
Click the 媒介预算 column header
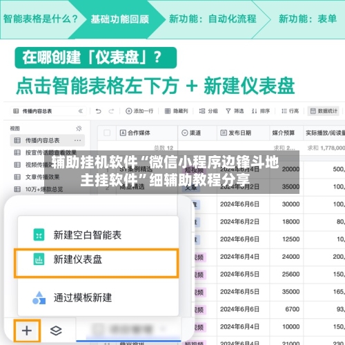click(286, 133)
